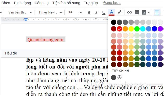Click the 'Tiêu đề' outline label

pos(11,53)
